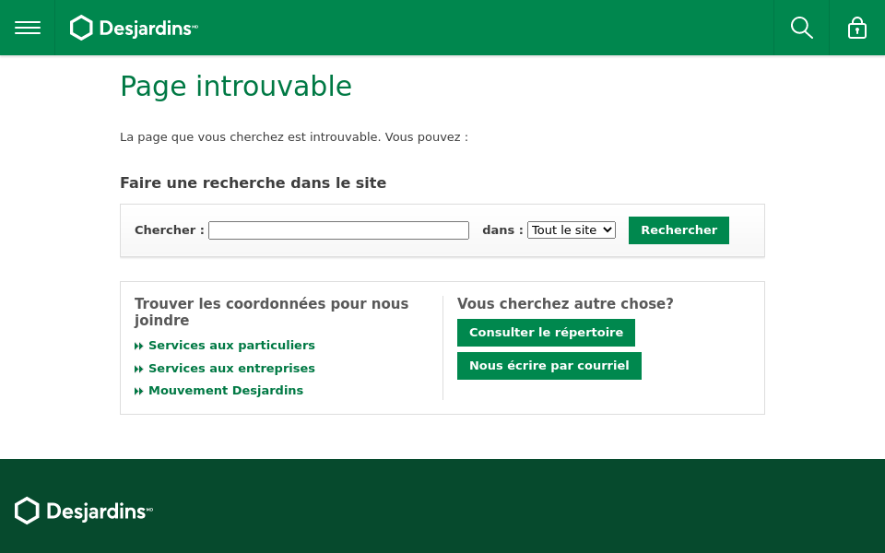Click the Desjardins logo in the header
The height and width of the screenshot is (553, 885).
point(134,28)
